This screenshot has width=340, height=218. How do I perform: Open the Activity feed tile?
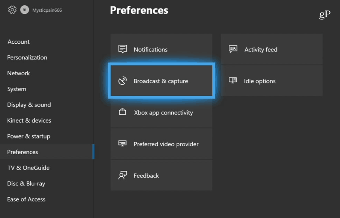pos(272,49)
